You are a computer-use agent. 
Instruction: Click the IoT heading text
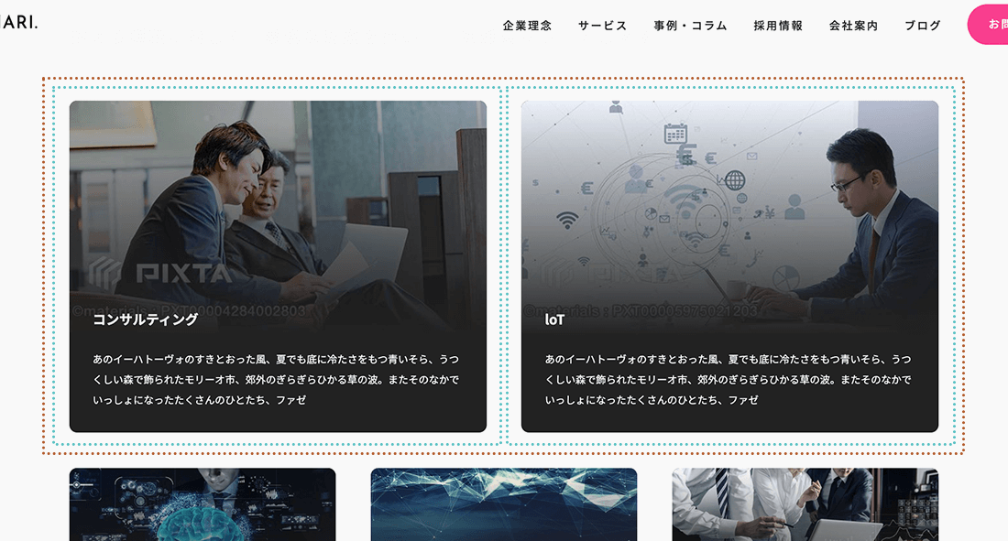pos(552,320)
